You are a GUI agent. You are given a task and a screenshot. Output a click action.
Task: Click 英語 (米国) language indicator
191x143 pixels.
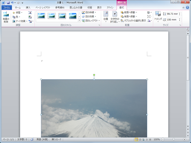coord(42,139)
